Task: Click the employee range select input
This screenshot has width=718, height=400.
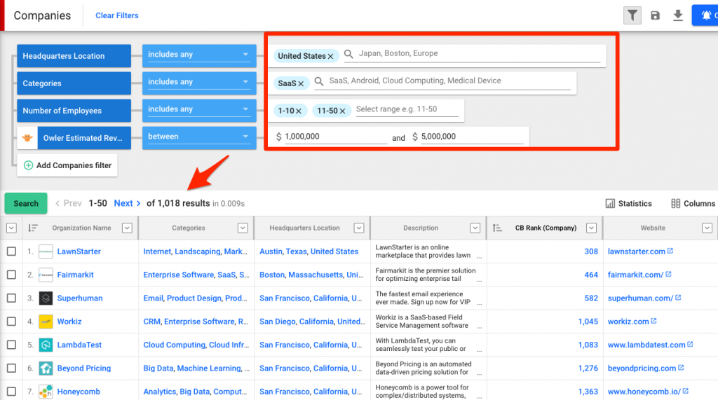Action: point(407,109)
